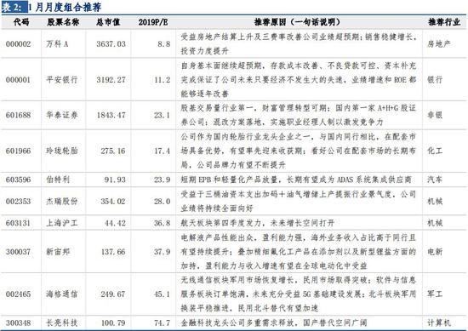Screen dimensions: 468x331
Task: Select stock name 长亮科技
Action: [62, 322]
